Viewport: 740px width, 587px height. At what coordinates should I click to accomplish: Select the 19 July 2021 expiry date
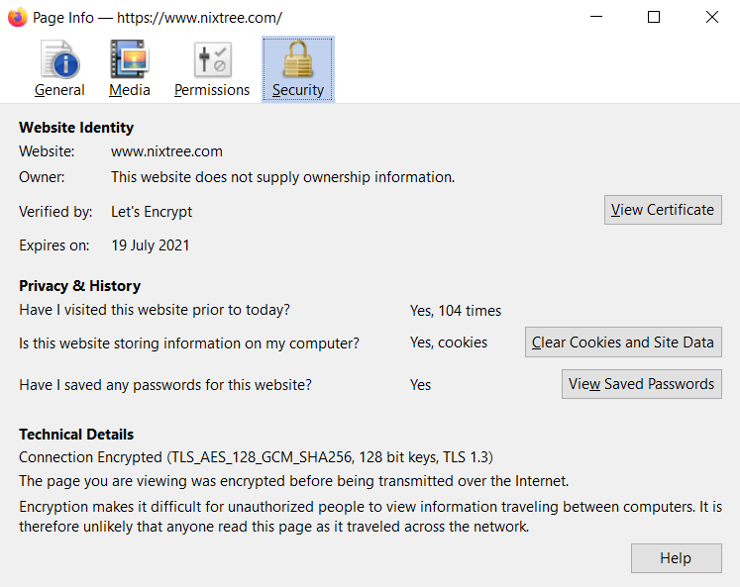point(150,245)
